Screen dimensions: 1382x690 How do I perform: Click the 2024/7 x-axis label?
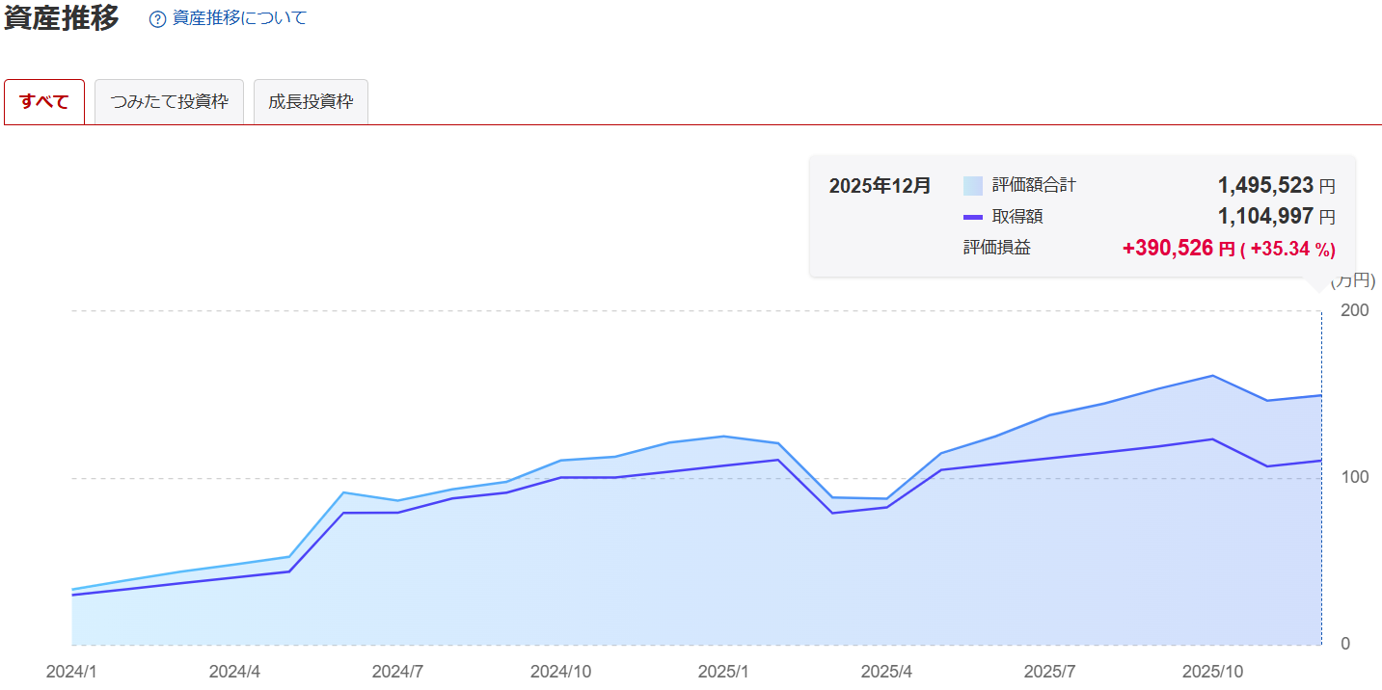click(x=398, y=671)
